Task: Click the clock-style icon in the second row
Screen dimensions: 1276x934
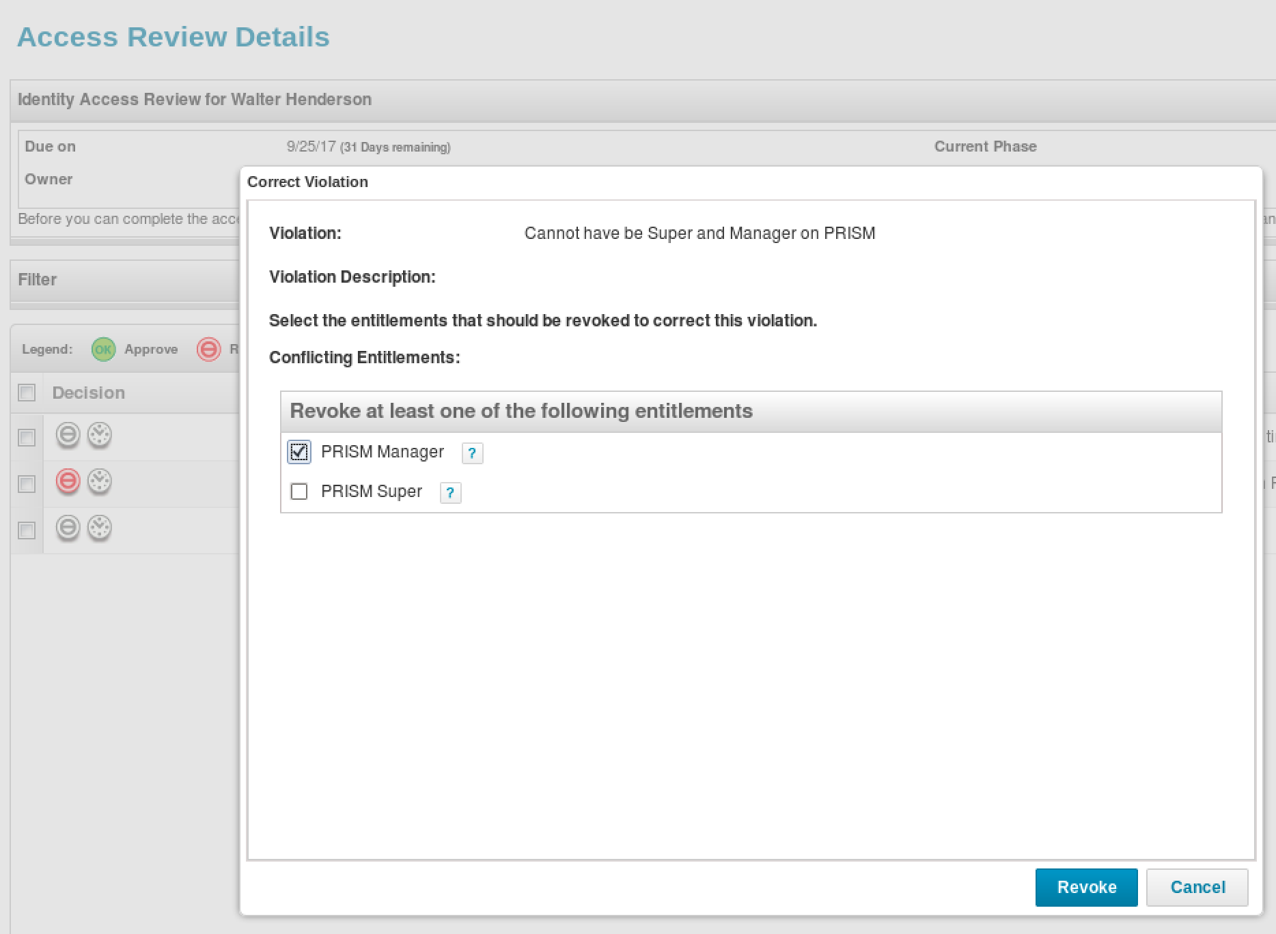Action: pos(100,482)
